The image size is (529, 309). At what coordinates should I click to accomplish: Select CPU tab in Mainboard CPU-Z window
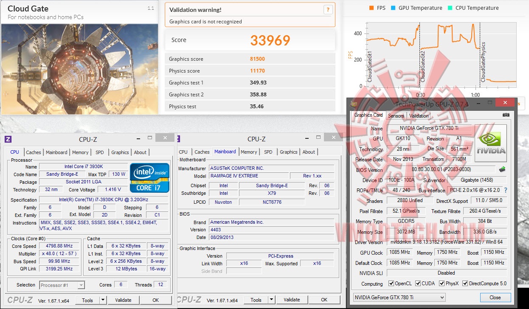[183, 152]
